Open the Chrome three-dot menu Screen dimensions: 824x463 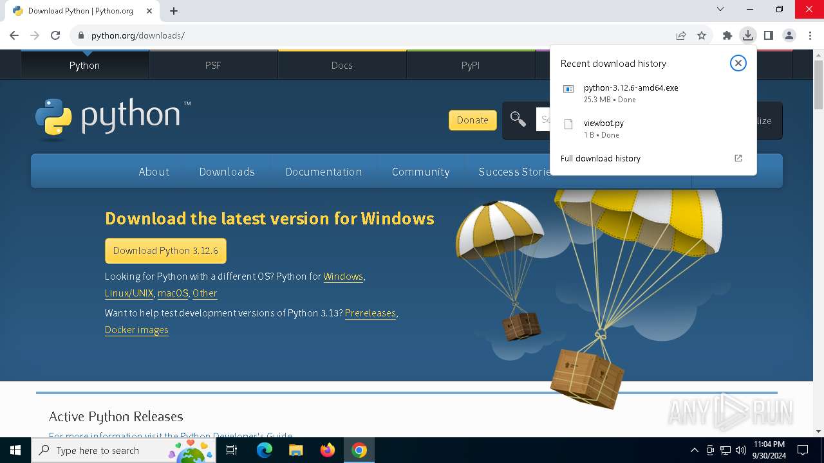pos(810,35)
